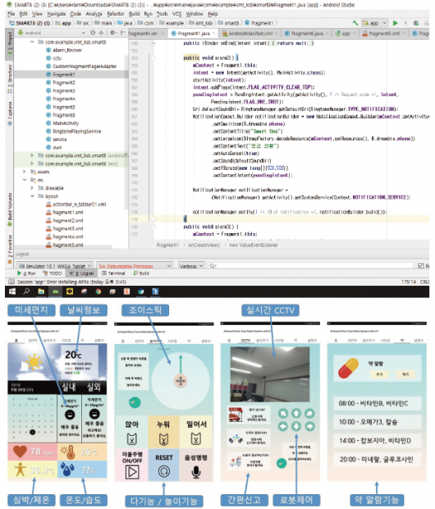Click the tool windows icon in the status bar

tap(11, 282)
